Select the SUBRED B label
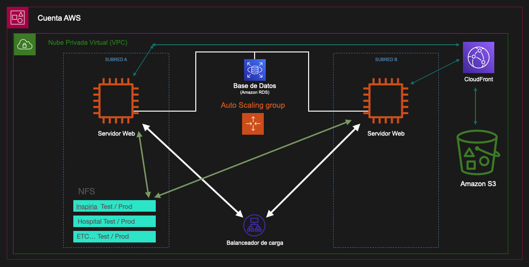 coord(386,60)
